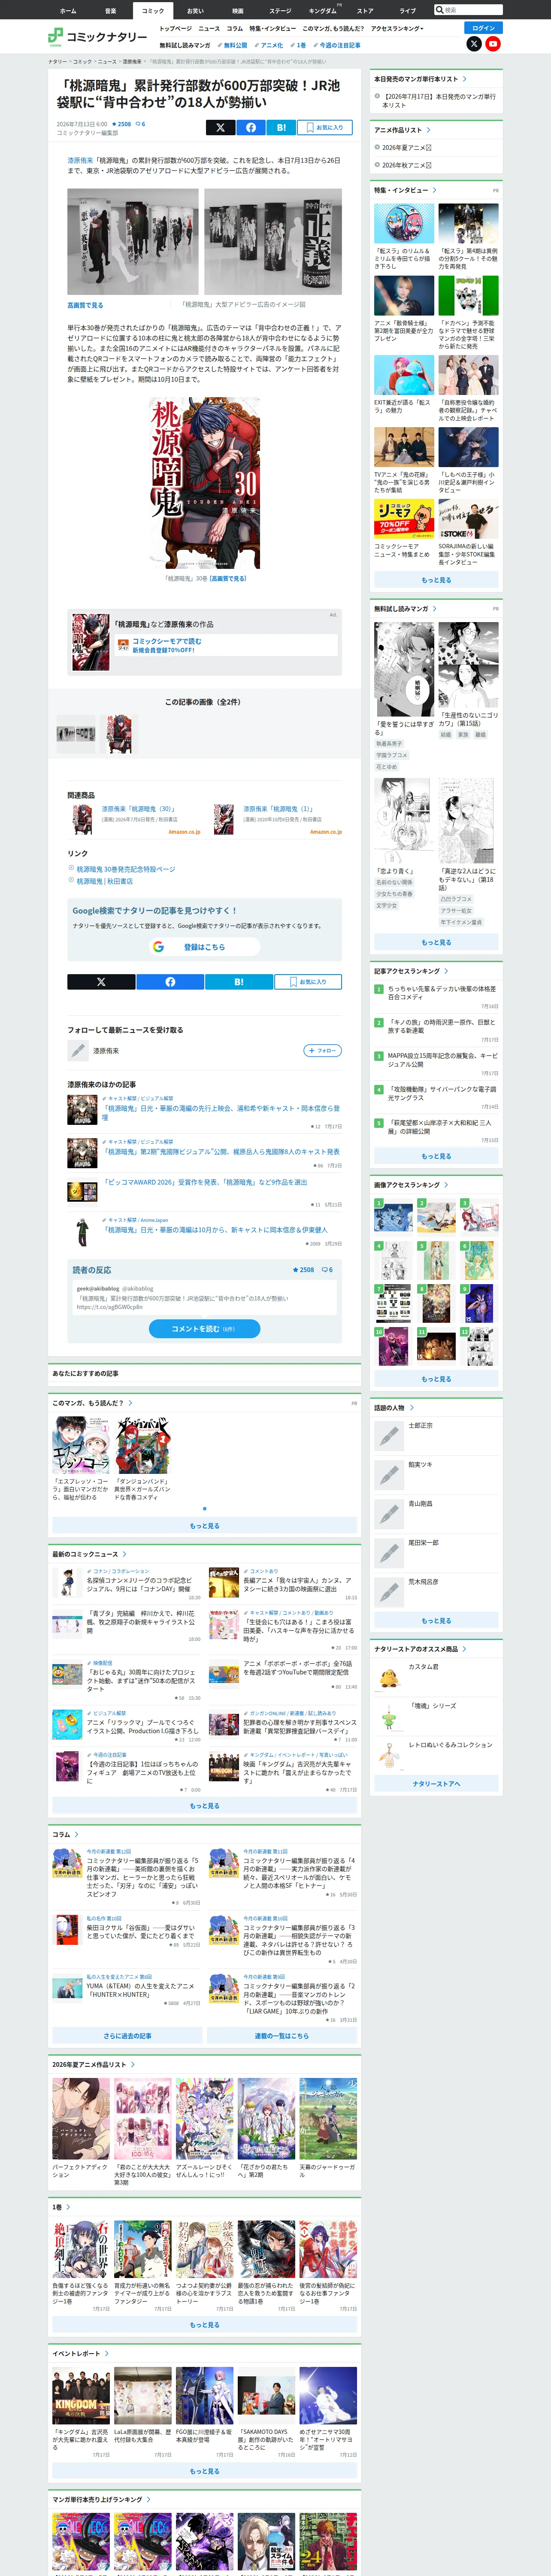Open the エスプレッソ・コーラ manga thumbnail
Image resolution: width=551 pixels, height=2576 pixels.
click(x=81, y=1445)
